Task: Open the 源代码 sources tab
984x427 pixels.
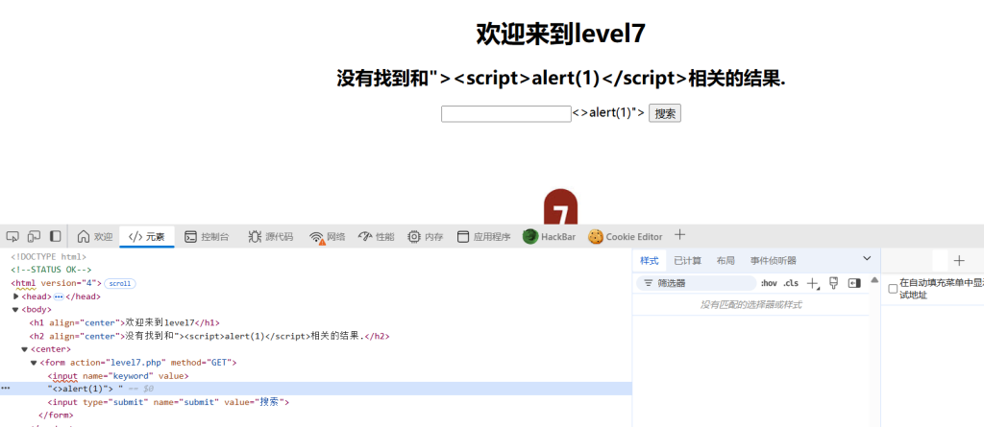Action: pyautogui.click(x=270, y=236)
